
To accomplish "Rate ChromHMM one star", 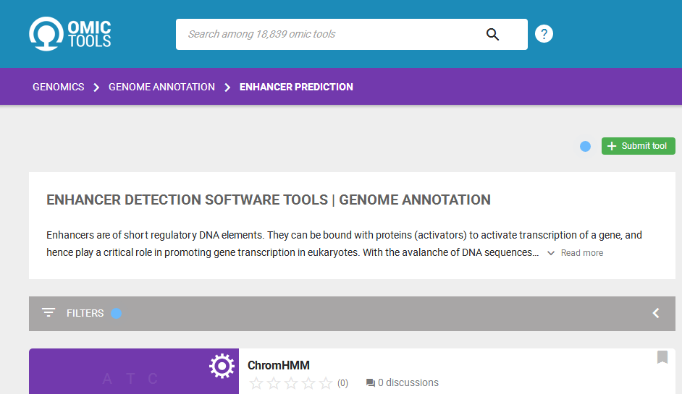I will [x=256, y=383].
